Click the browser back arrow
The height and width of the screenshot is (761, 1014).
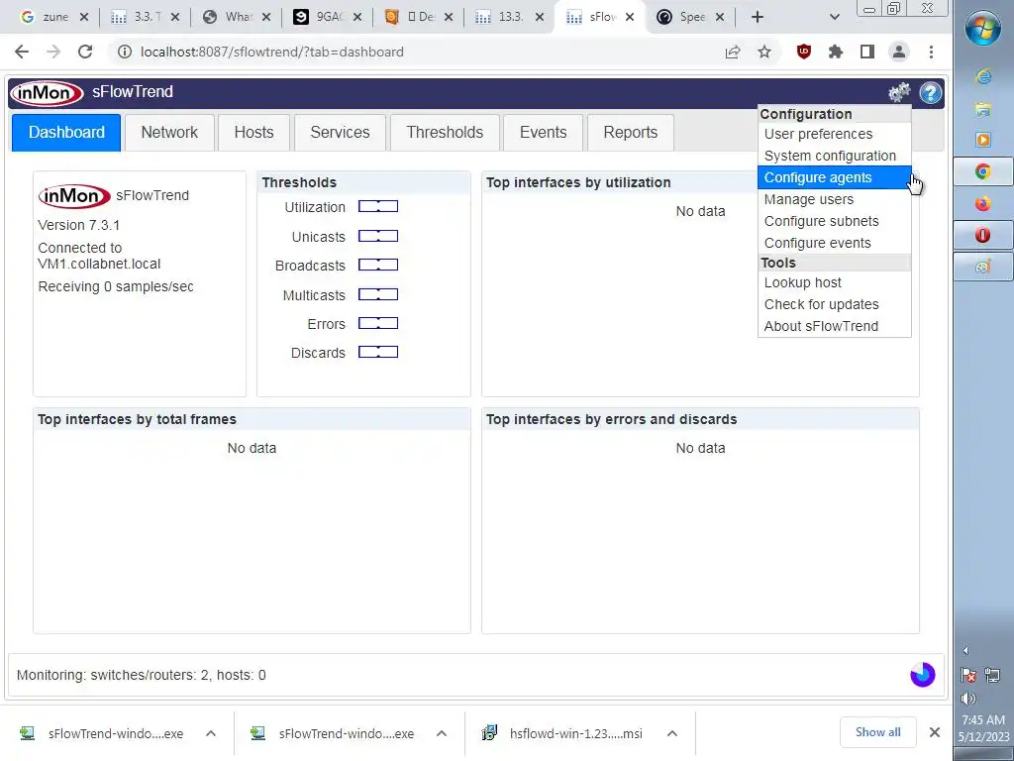[x=22, y=52]
